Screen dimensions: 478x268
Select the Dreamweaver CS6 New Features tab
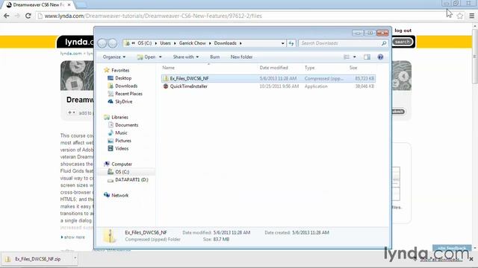tap(38, 5)
